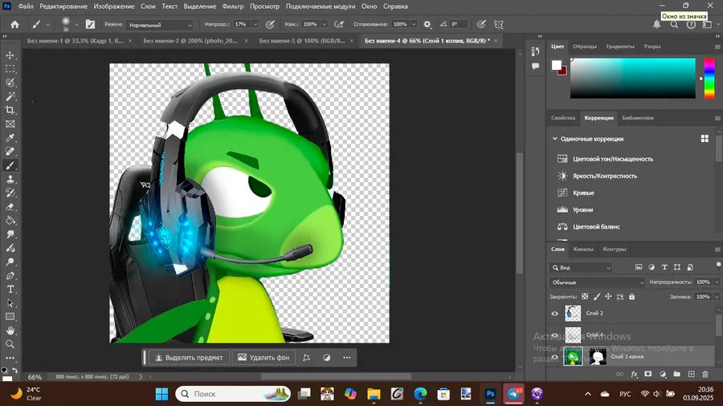
Task: Open layer filter Вид dropdown
Action: coord(581,267)
